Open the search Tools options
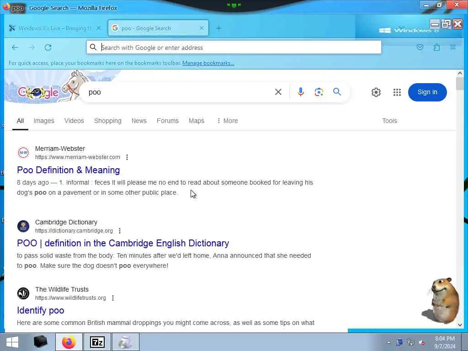468x351 pixels. pos(389,121)
